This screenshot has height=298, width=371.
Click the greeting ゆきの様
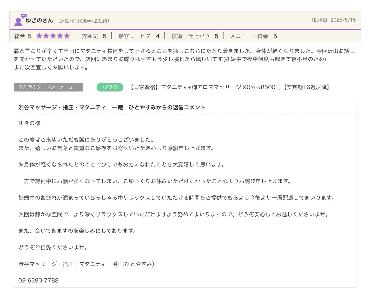click(x=29, y=123)
